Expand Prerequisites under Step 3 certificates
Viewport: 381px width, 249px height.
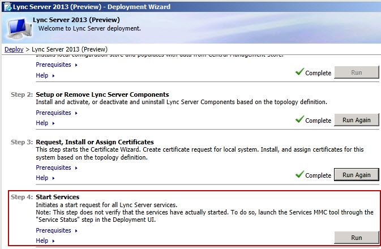coord(54,168)
